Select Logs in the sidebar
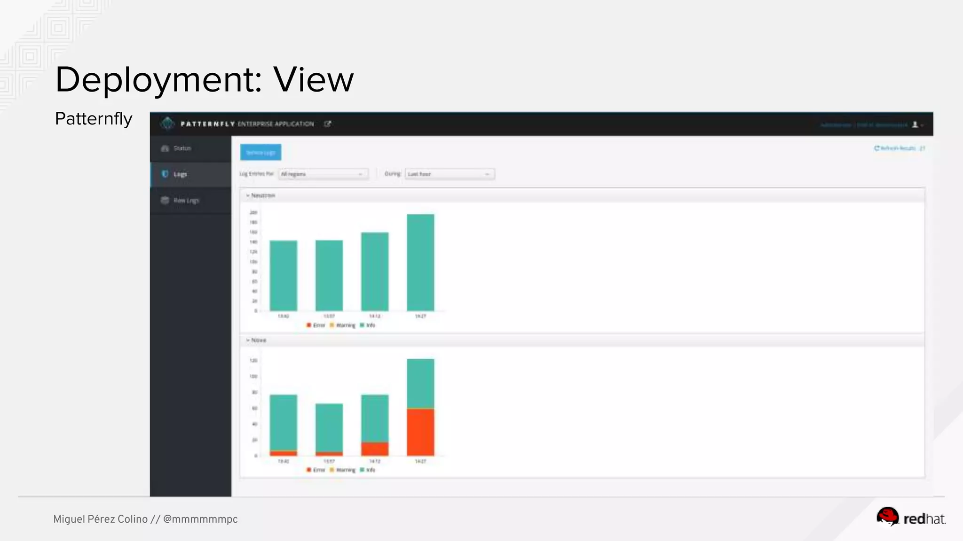Viewport: 963px width, 541px height. (190, 174)
